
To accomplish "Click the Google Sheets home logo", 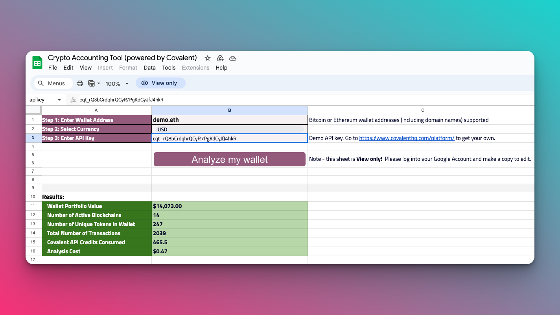I will tap(37, 63).
